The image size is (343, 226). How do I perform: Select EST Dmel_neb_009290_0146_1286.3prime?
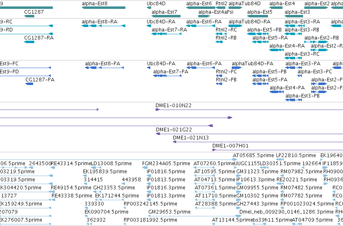coord(286,212)
